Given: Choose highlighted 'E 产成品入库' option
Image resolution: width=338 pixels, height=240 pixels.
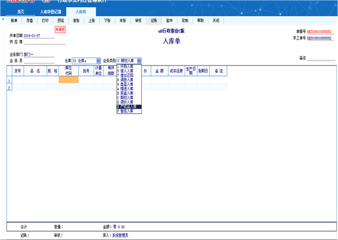Looking at the screenshot, I should coord(129,107).
